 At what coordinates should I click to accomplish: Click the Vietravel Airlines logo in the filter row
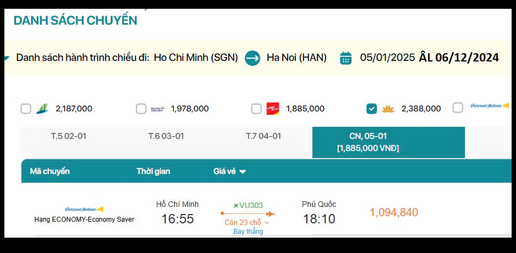click(489, 106)
